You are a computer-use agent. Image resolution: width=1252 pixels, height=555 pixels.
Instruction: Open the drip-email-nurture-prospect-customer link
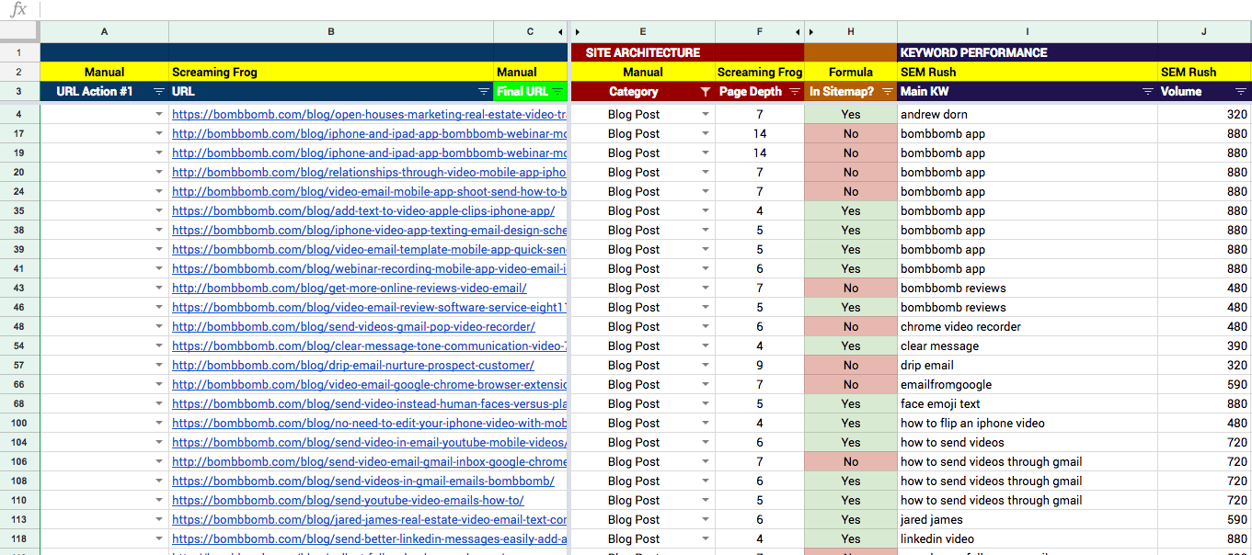click(x=352, y=366)
